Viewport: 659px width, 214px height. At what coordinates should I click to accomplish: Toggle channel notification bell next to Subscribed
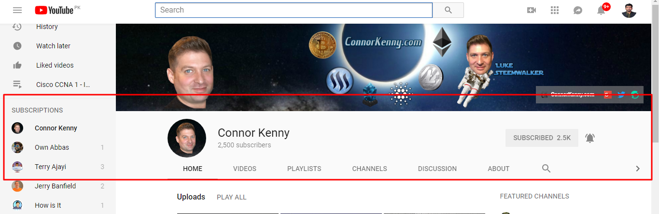click(x=589, y=138)
